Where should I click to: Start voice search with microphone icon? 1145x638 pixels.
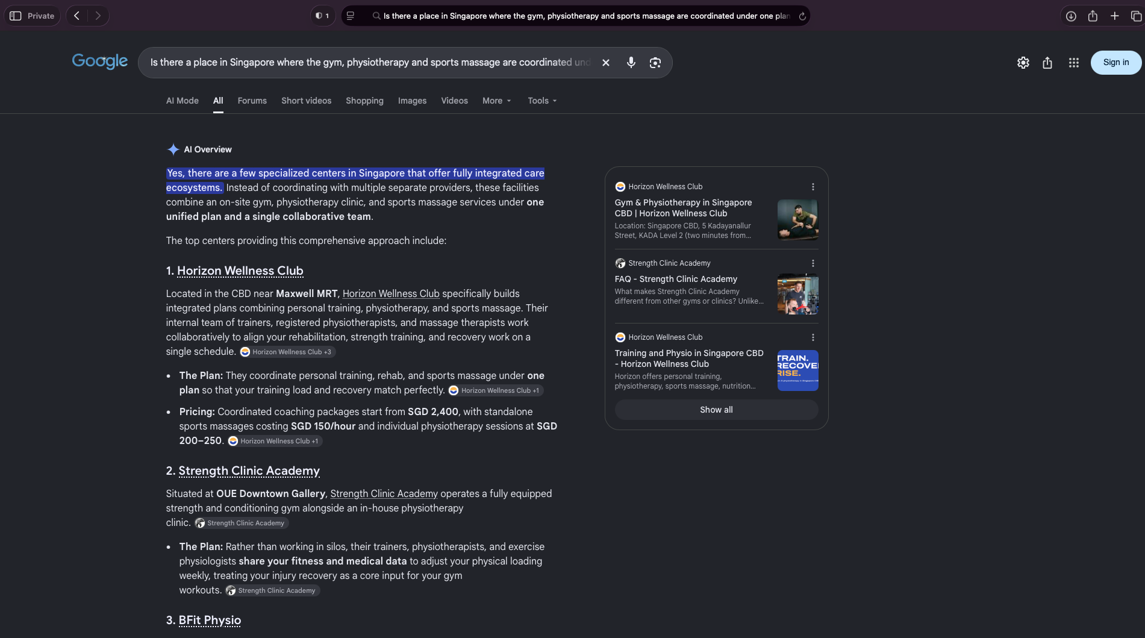tap(631, 63)
